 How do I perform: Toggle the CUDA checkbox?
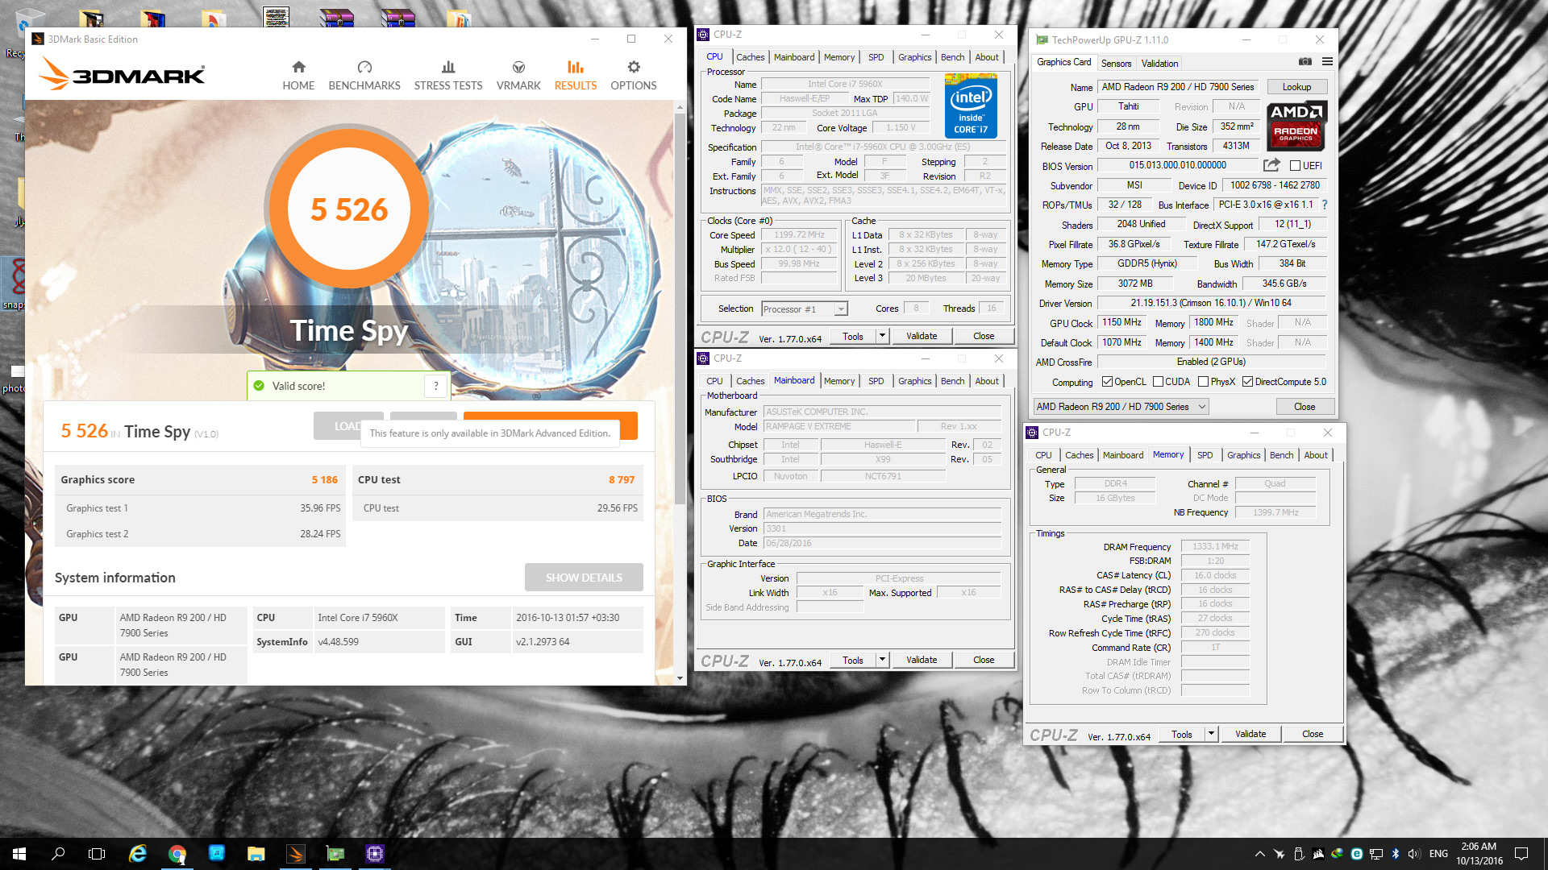pyautogui.click(x=1158, y=382)
